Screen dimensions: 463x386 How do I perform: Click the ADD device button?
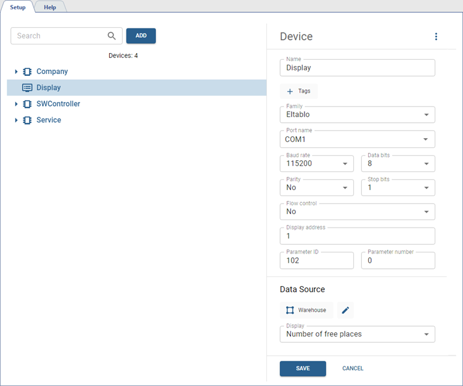pos(141,36)
